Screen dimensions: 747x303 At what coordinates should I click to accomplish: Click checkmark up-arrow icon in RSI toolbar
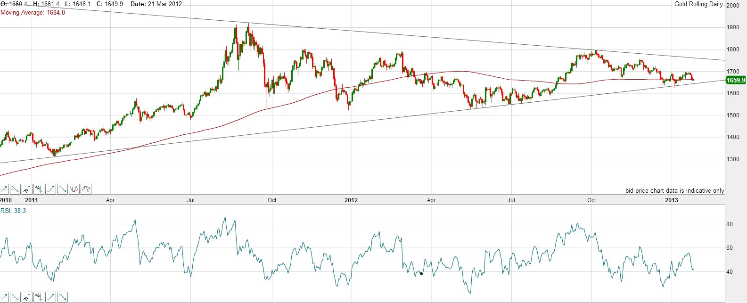point(50,297)
